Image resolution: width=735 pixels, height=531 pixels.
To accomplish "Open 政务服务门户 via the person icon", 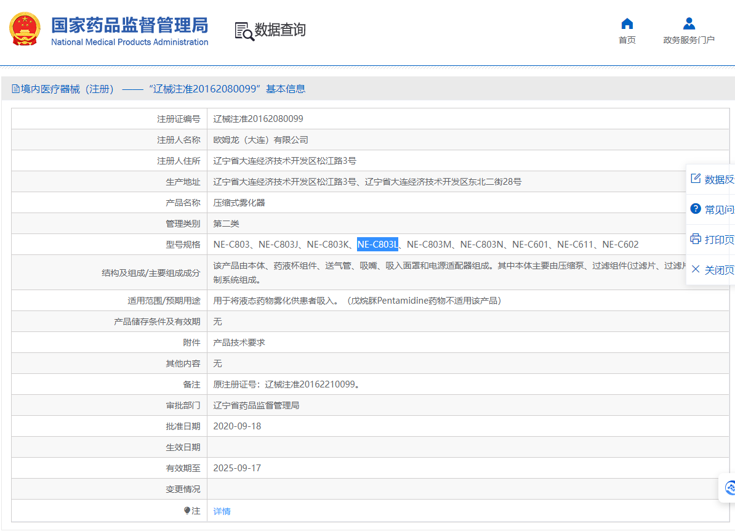I will click(689, 24).
